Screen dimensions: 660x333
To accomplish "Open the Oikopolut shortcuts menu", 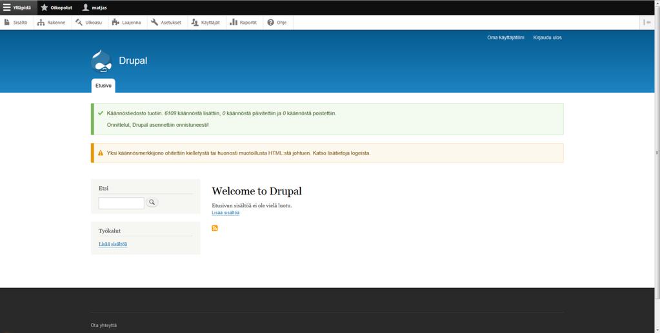I will tap(56, 8).
